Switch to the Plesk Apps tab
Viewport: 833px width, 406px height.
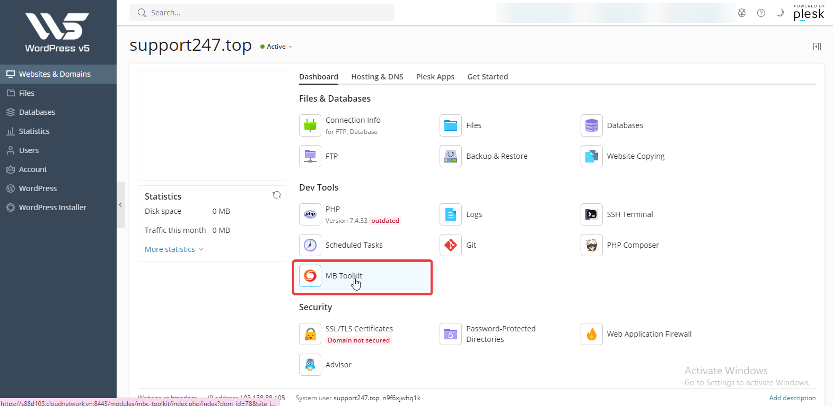(435, 77)
